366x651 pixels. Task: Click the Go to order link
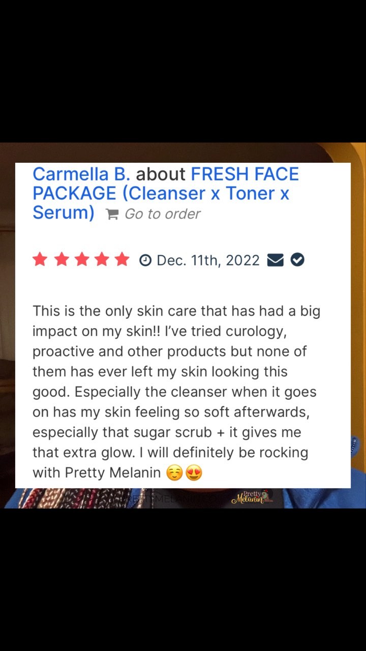(x=162, y=214)
